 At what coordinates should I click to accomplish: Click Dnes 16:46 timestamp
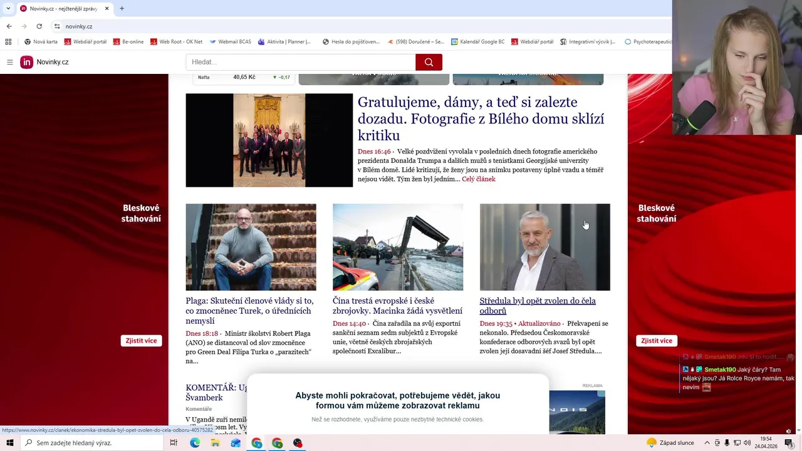tap(374, 152)
